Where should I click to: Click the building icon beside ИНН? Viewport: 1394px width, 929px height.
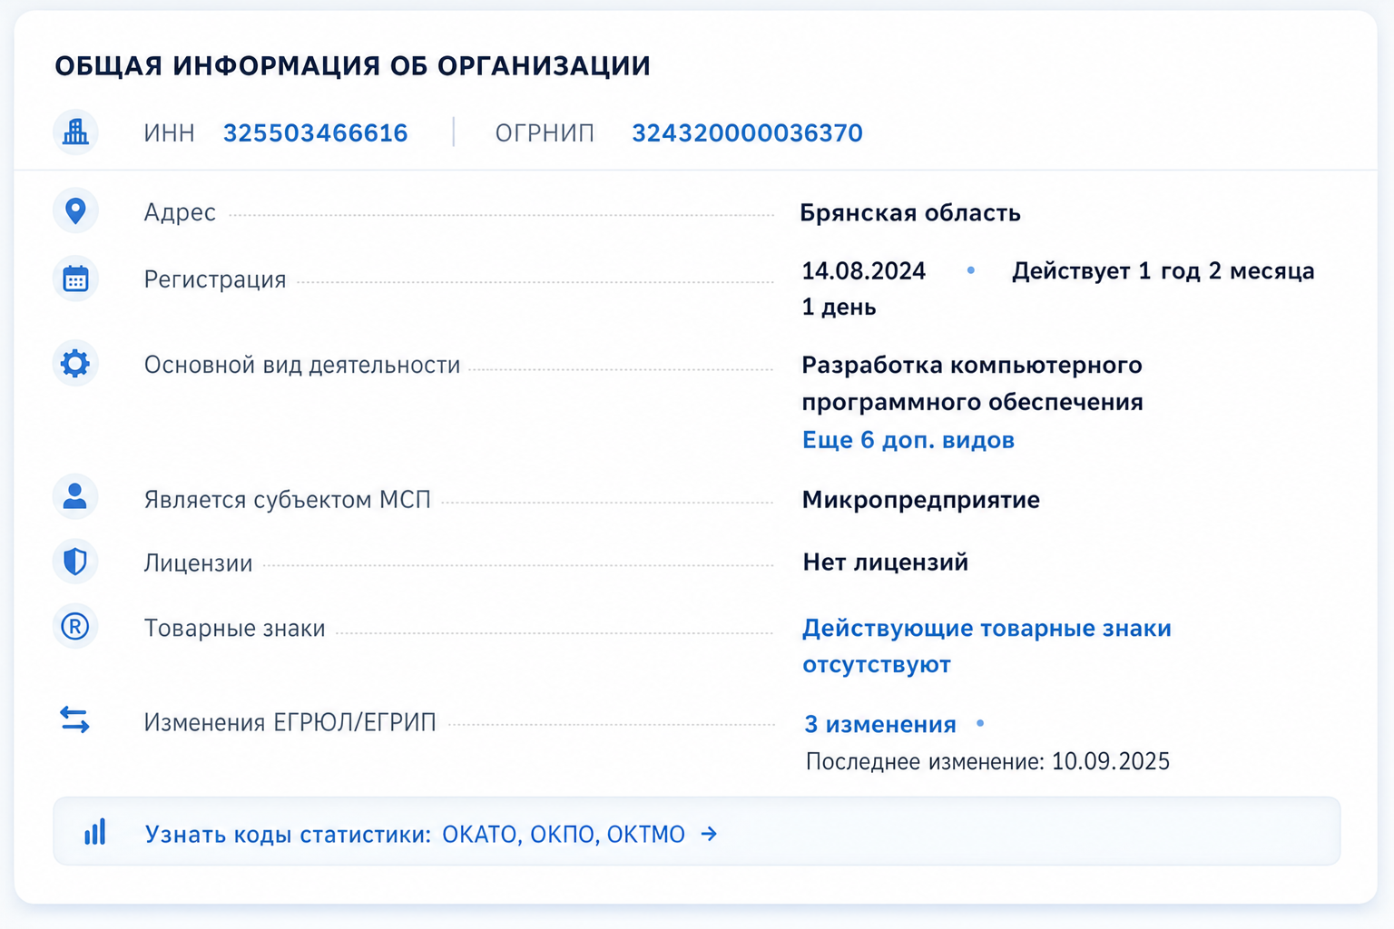point(75,132)
